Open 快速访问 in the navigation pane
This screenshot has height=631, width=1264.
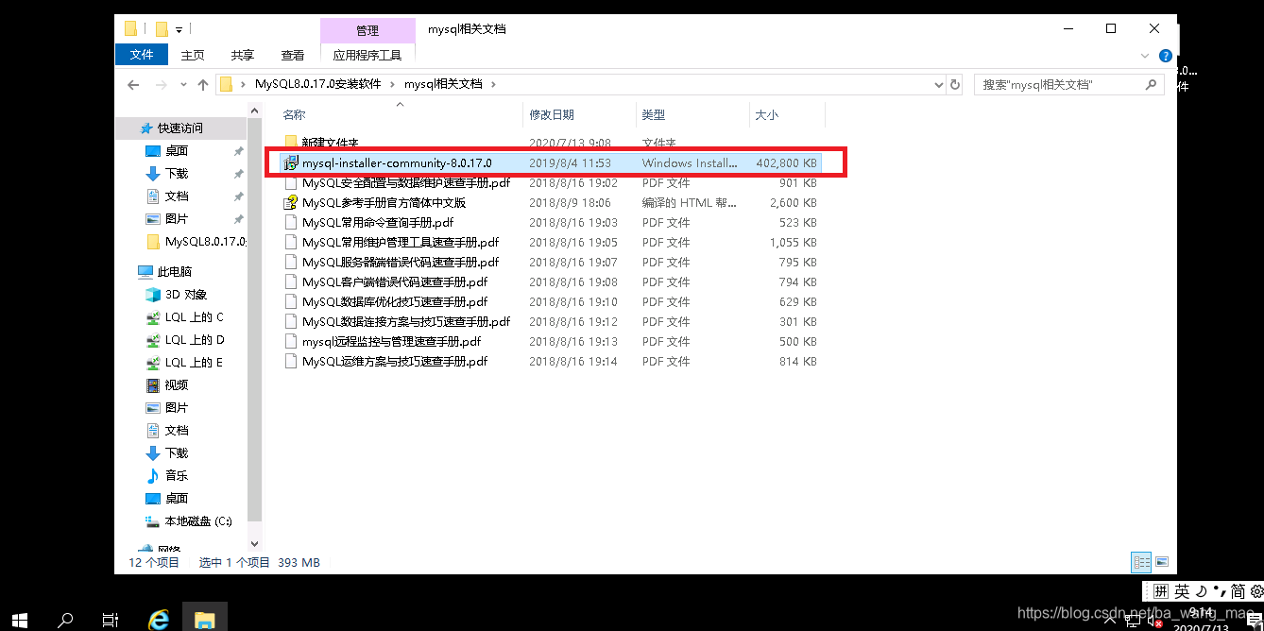tap(180, 128)
